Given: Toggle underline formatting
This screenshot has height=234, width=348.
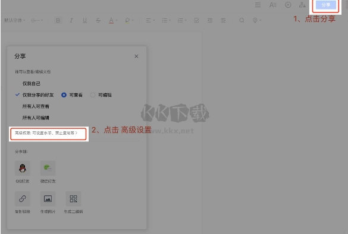Looking at the screenshot, I should click(x=84, y=20).
